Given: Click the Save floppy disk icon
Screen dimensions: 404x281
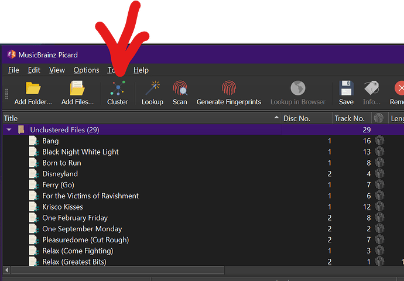Looking at the screenshot, I should (346, 88).
